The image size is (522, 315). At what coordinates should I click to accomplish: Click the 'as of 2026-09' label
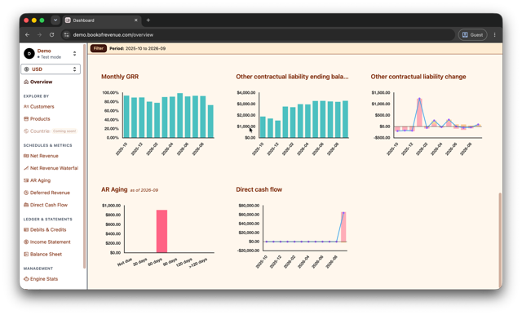144,190
